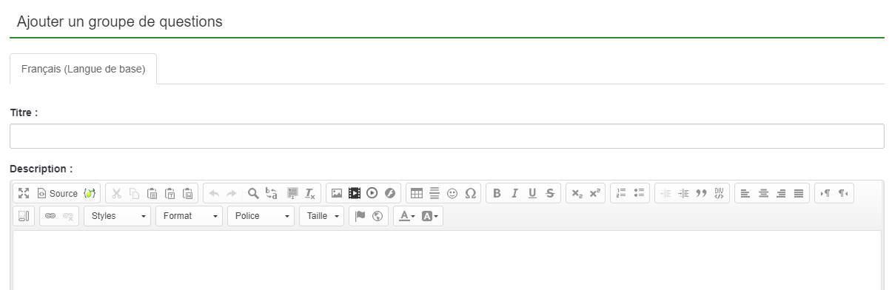Insert a video via the film icon
The width and height of the screenshot is (889, 290).
pyautogui.click(x=355, y=194)
